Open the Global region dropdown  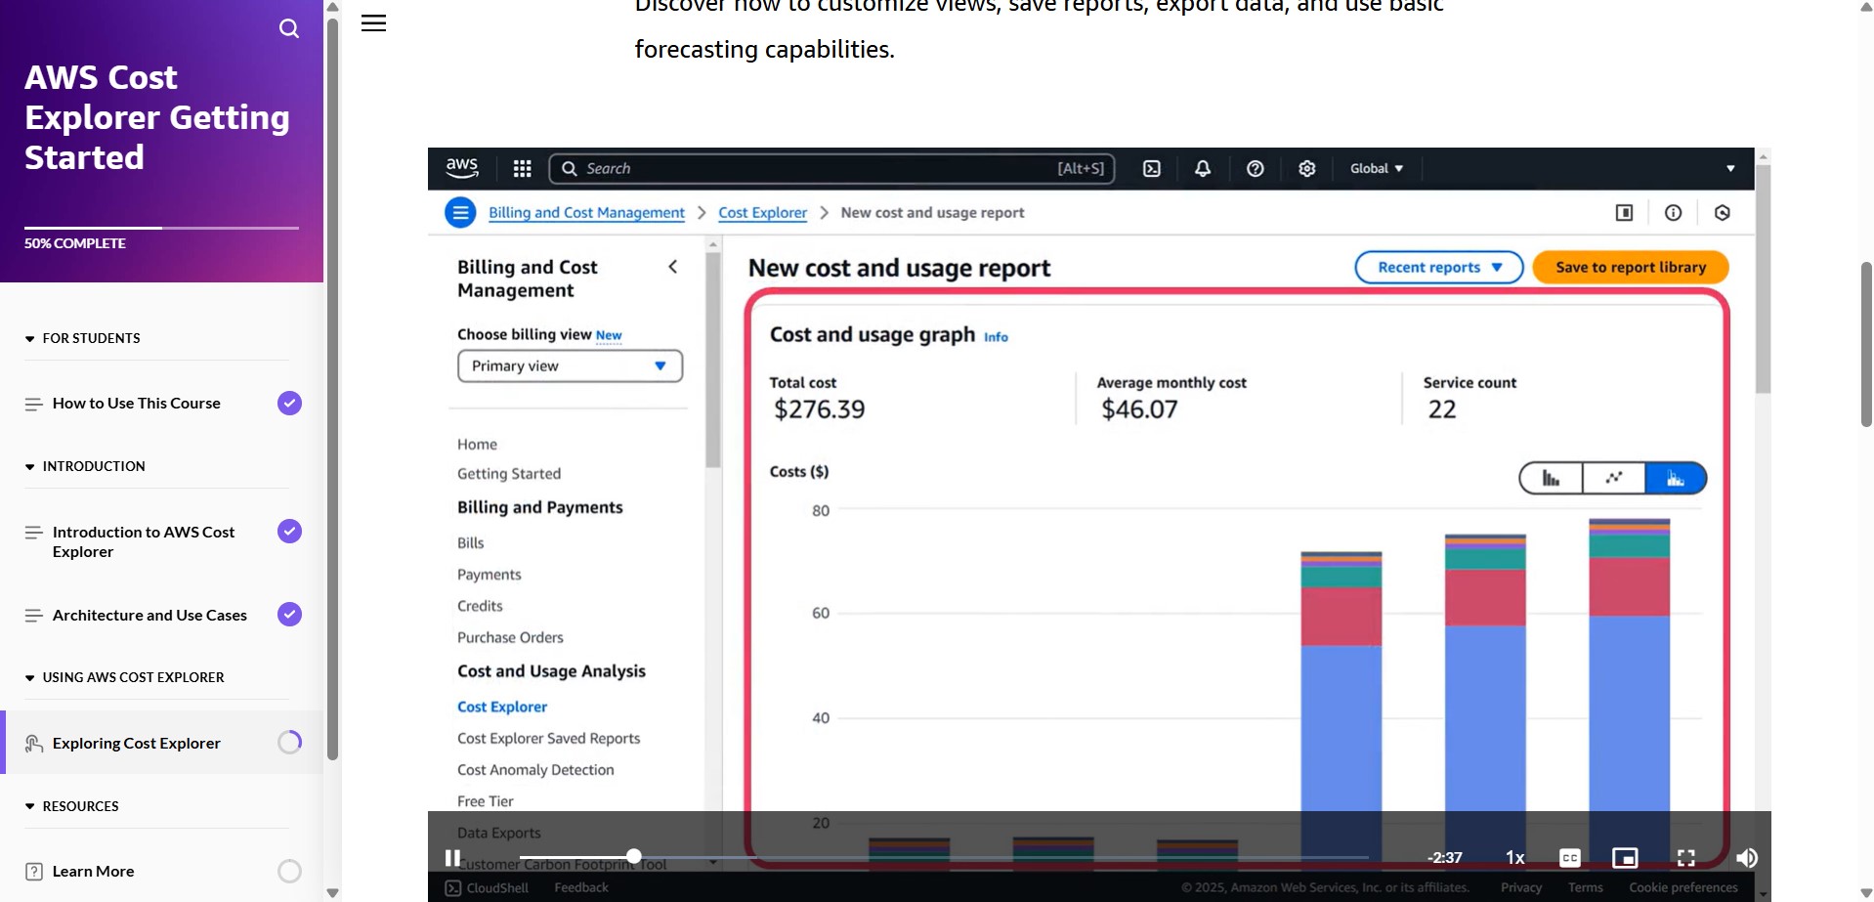[x=1376, y=169]
